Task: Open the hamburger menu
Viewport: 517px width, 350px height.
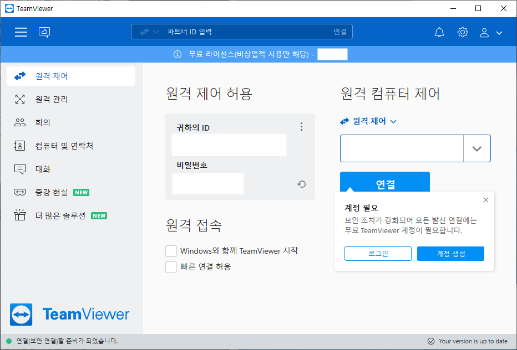Action: click(x=21, y=32)
